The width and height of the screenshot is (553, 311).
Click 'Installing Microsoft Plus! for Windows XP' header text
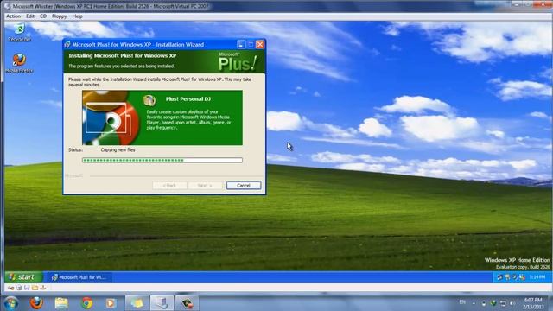(123, 55)
